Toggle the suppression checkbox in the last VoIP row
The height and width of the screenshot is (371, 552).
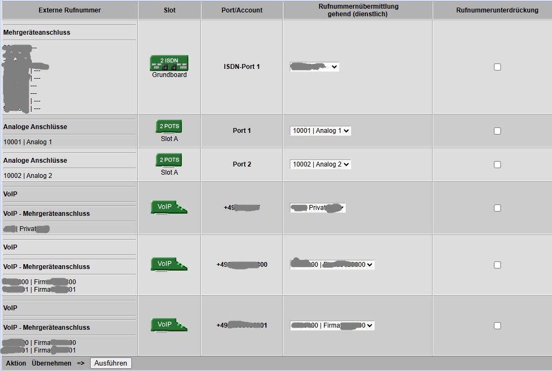click(497, 325)
